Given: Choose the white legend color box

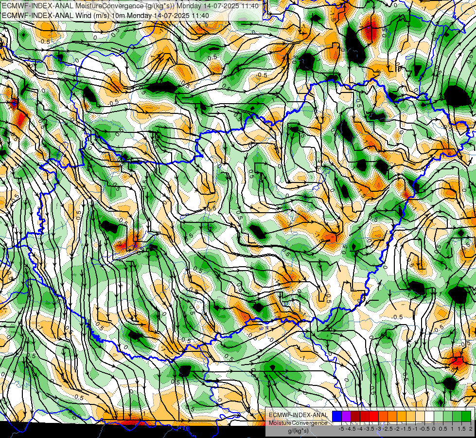Looking at the screenshot, I should tap(429, 416).
